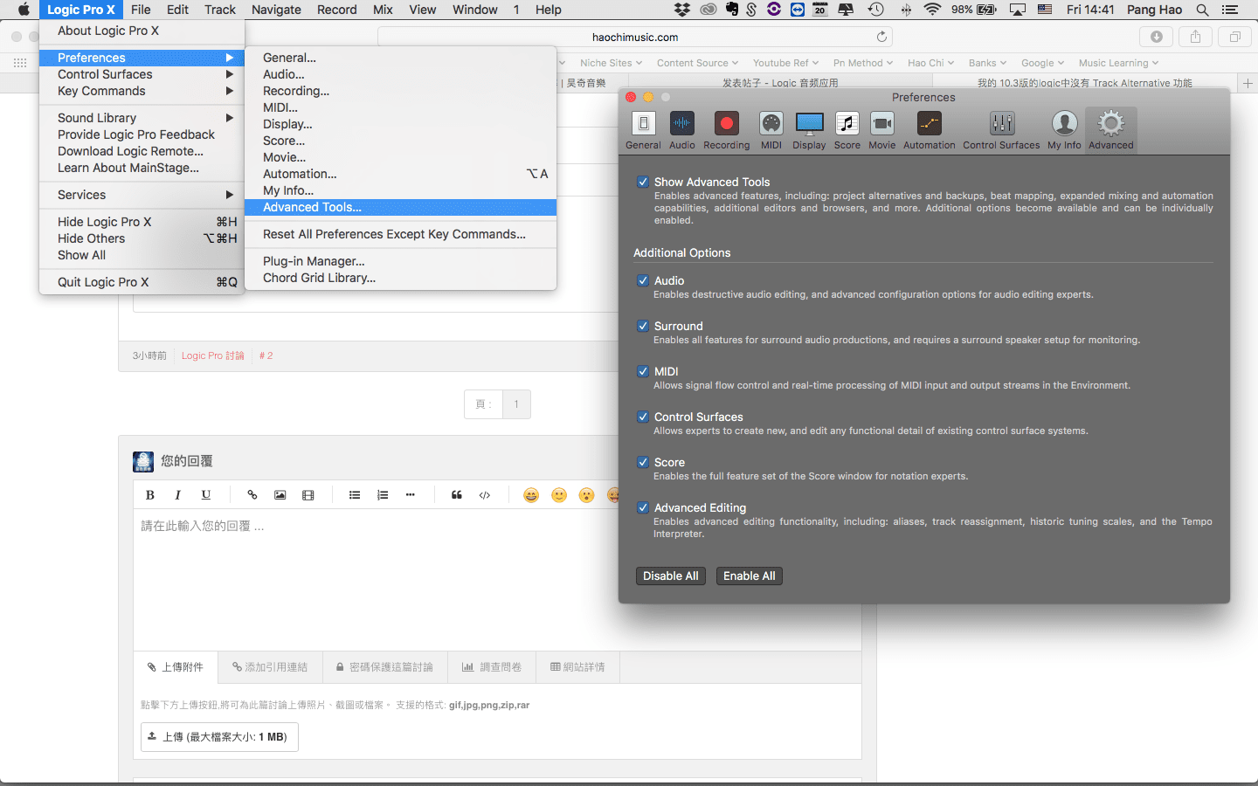This screenshot has width=1258, height=786.
Task: Open Apple menu
Action: coord(24,10)
